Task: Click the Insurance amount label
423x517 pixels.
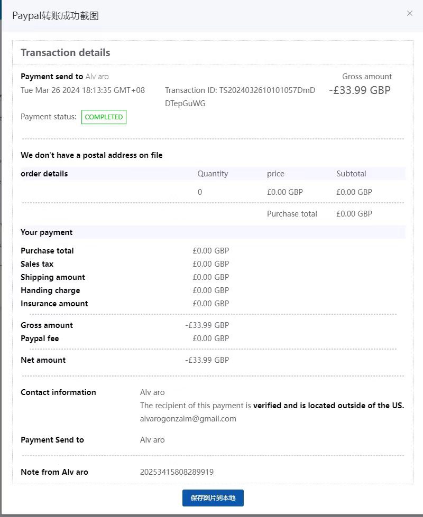Action: pos(54,304)
